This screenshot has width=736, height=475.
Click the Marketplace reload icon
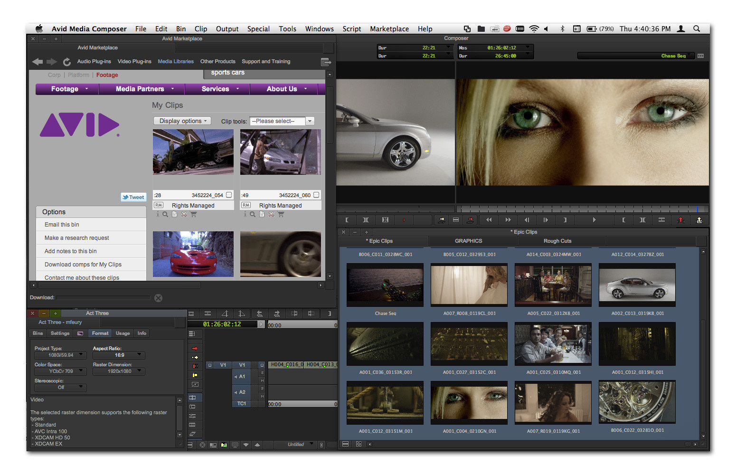[67, 62]
